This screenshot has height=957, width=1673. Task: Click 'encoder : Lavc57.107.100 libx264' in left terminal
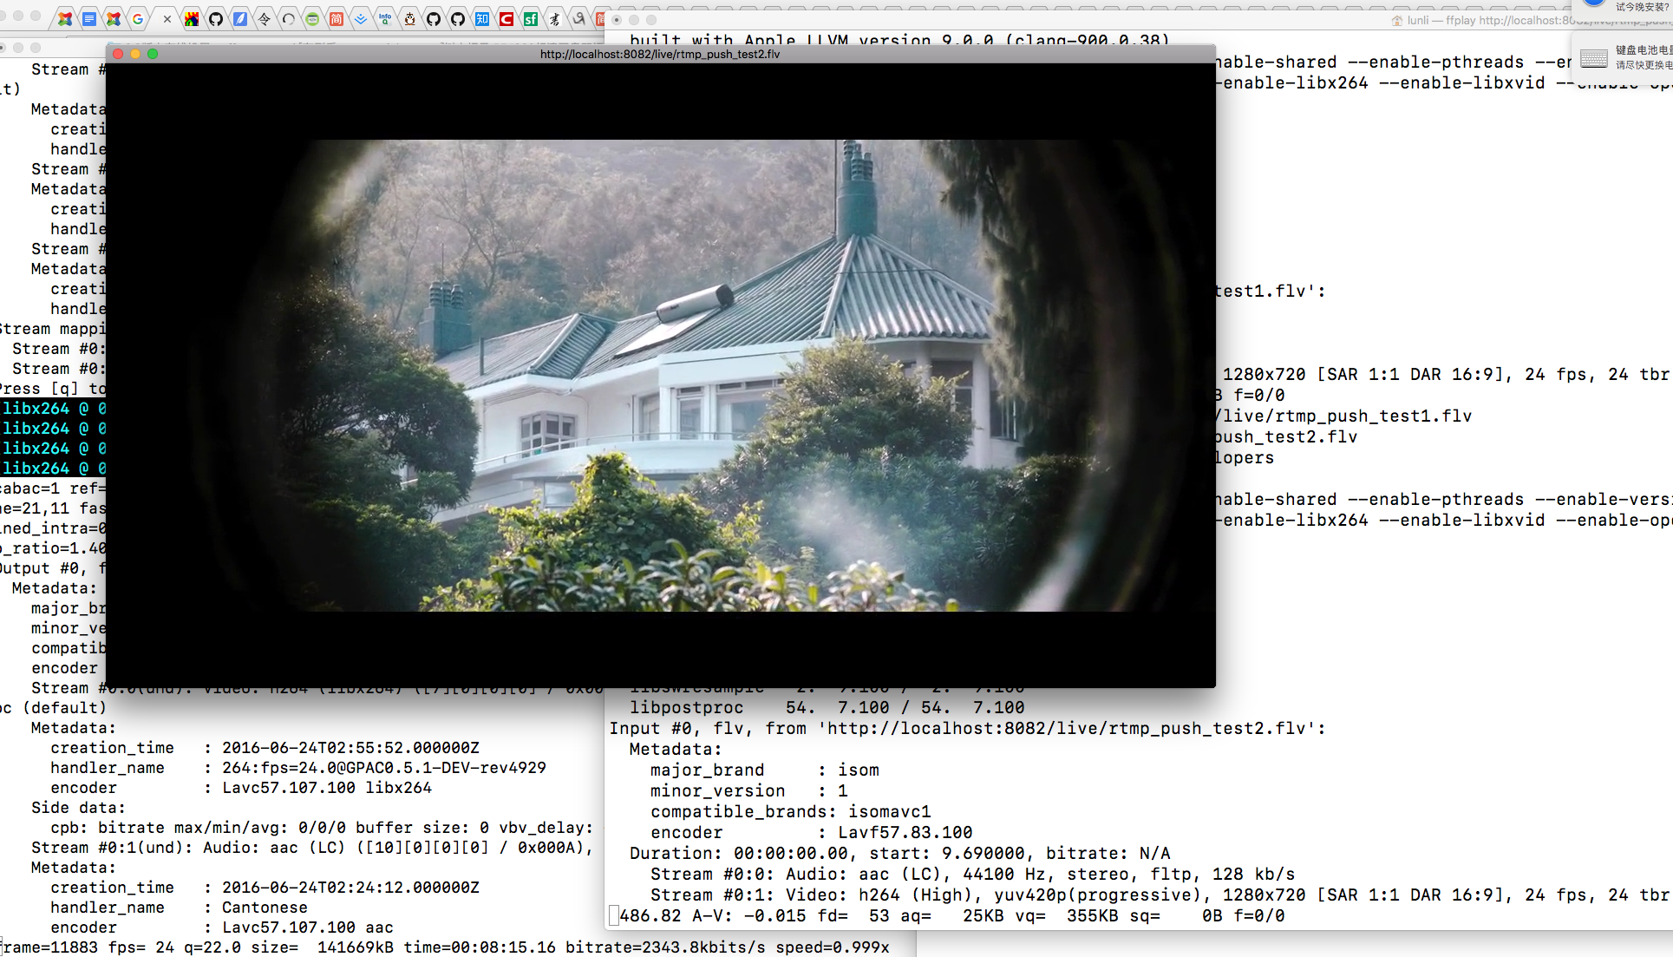coord(241,788)
